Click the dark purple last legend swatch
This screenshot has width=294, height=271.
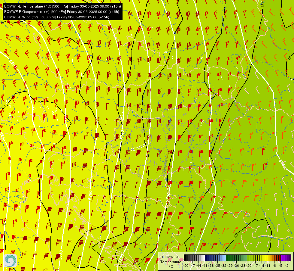pyautogui.click(x=290, y=258)
